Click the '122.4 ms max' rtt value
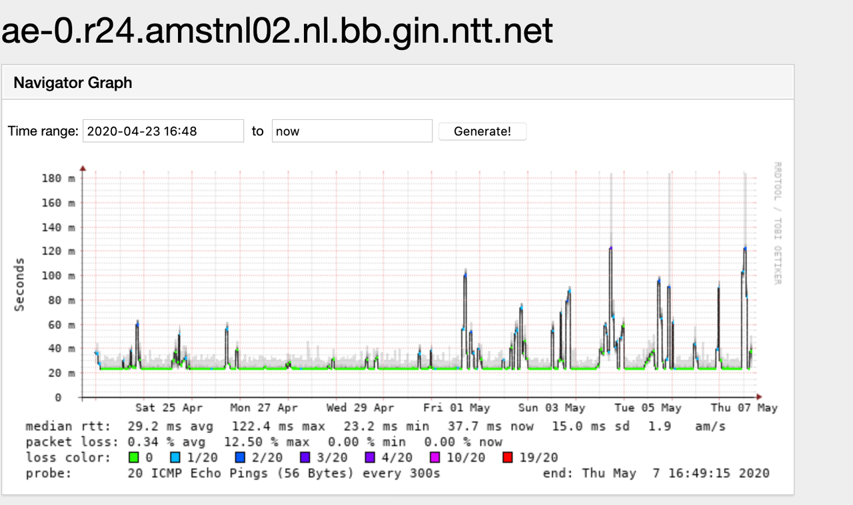The width and height of the screenshot is (853, 505). (x=279, y=426)
